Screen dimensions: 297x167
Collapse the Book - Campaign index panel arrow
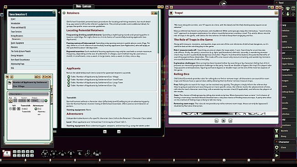point(59,12)
